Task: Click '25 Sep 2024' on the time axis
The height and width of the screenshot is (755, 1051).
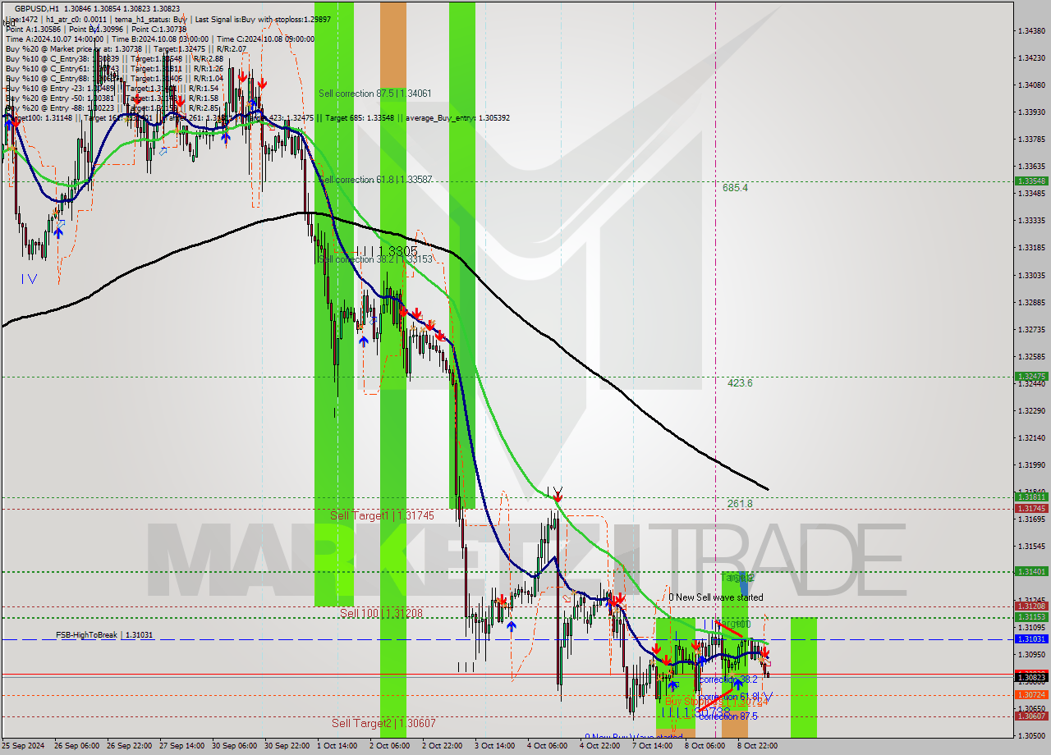Action: pyautogui.click(x=23, y=746)
